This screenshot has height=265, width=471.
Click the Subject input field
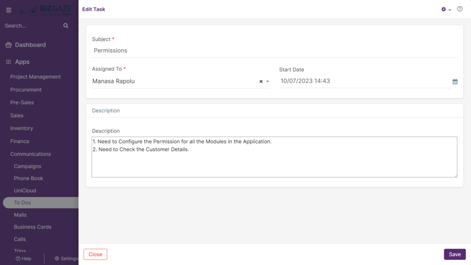pyautogui.click(x=275, y=51)
